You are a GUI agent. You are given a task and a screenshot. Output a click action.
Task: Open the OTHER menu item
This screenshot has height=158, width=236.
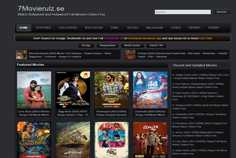coord(175,27)
